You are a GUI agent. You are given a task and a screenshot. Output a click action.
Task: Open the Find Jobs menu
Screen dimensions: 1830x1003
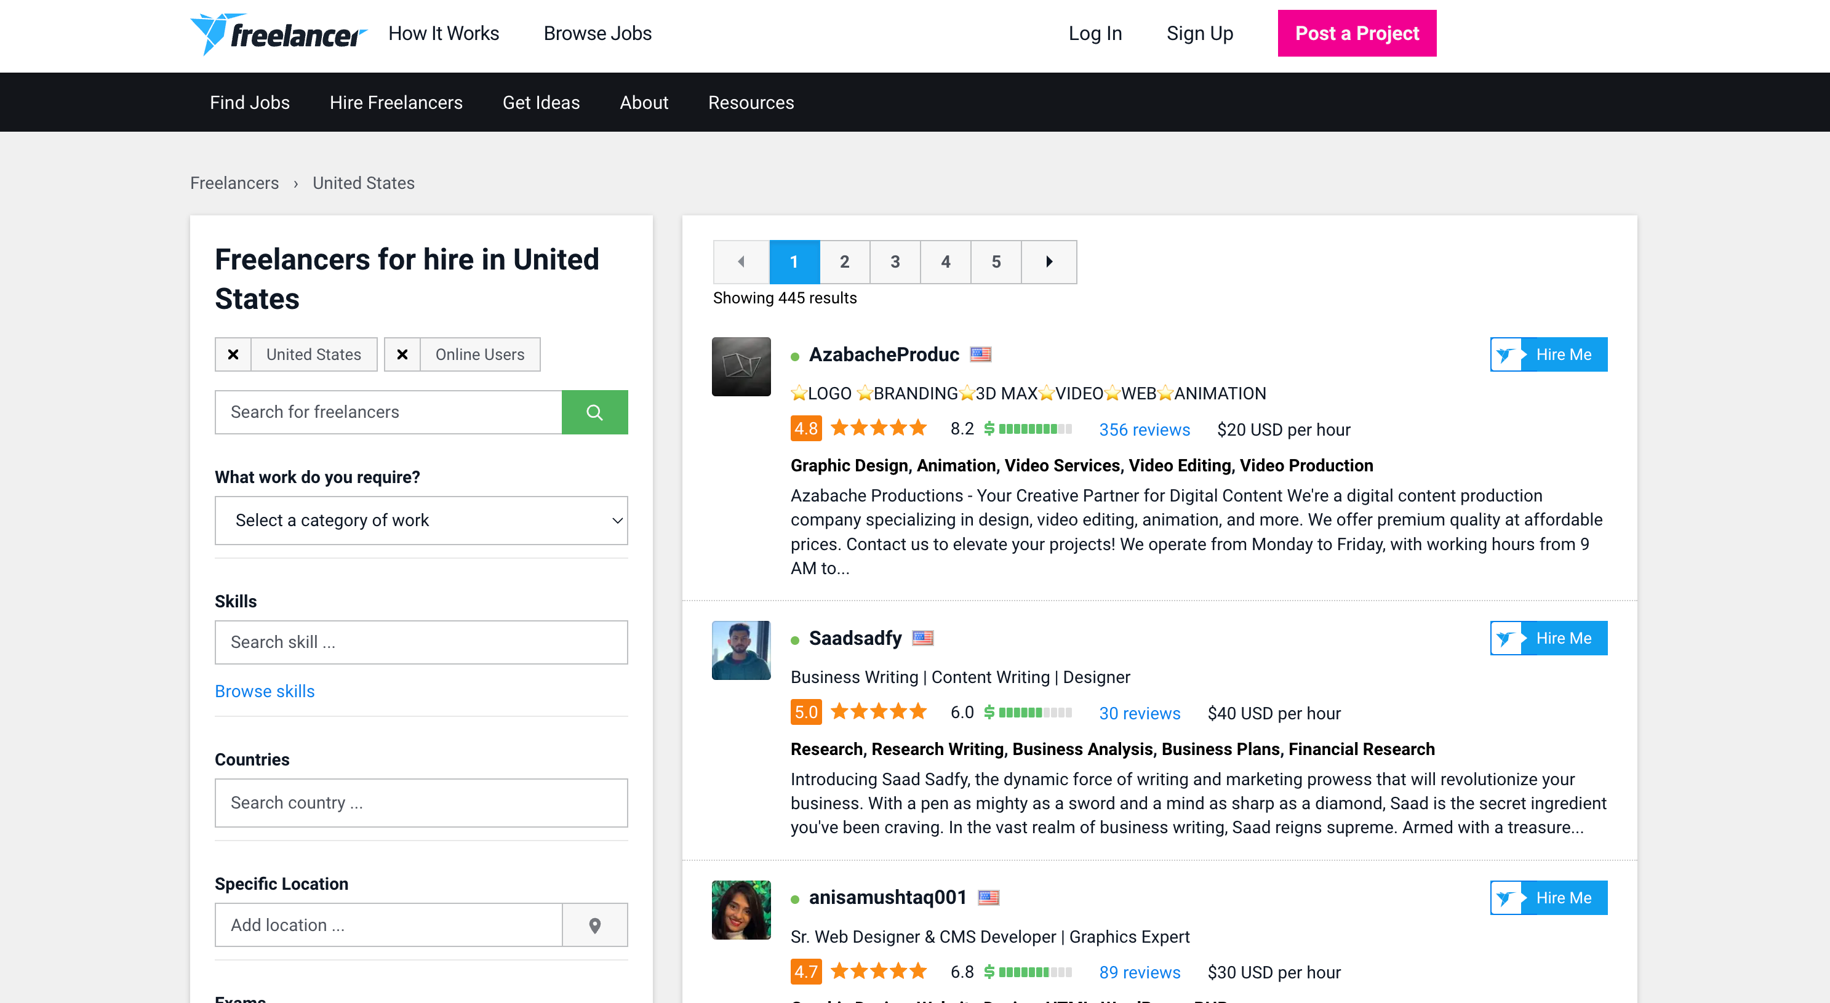pyautogui.click(x=249, y=102)
